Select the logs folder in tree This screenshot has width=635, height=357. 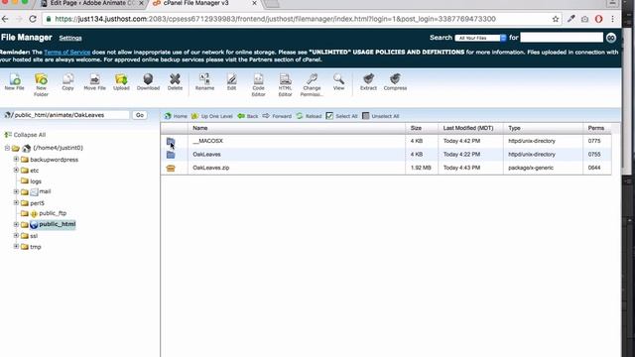point(36,181)
